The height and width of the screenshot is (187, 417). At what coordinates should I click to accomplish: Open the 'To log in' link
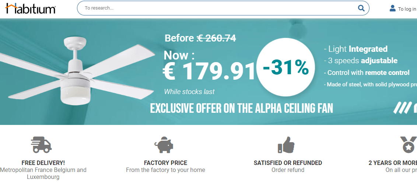pyautogui.click(x=407, y=9)
